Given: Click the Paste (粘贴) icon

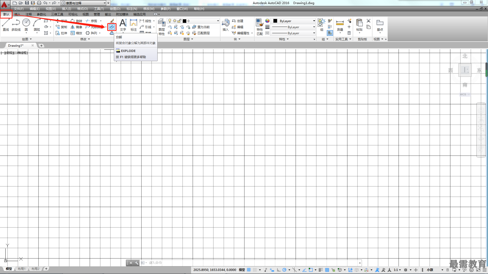Looking at the screenshot, I should click(x=359, y=25).
